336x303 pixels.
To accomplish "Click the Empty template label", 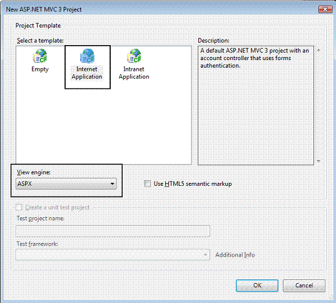I will pos(40,69).
